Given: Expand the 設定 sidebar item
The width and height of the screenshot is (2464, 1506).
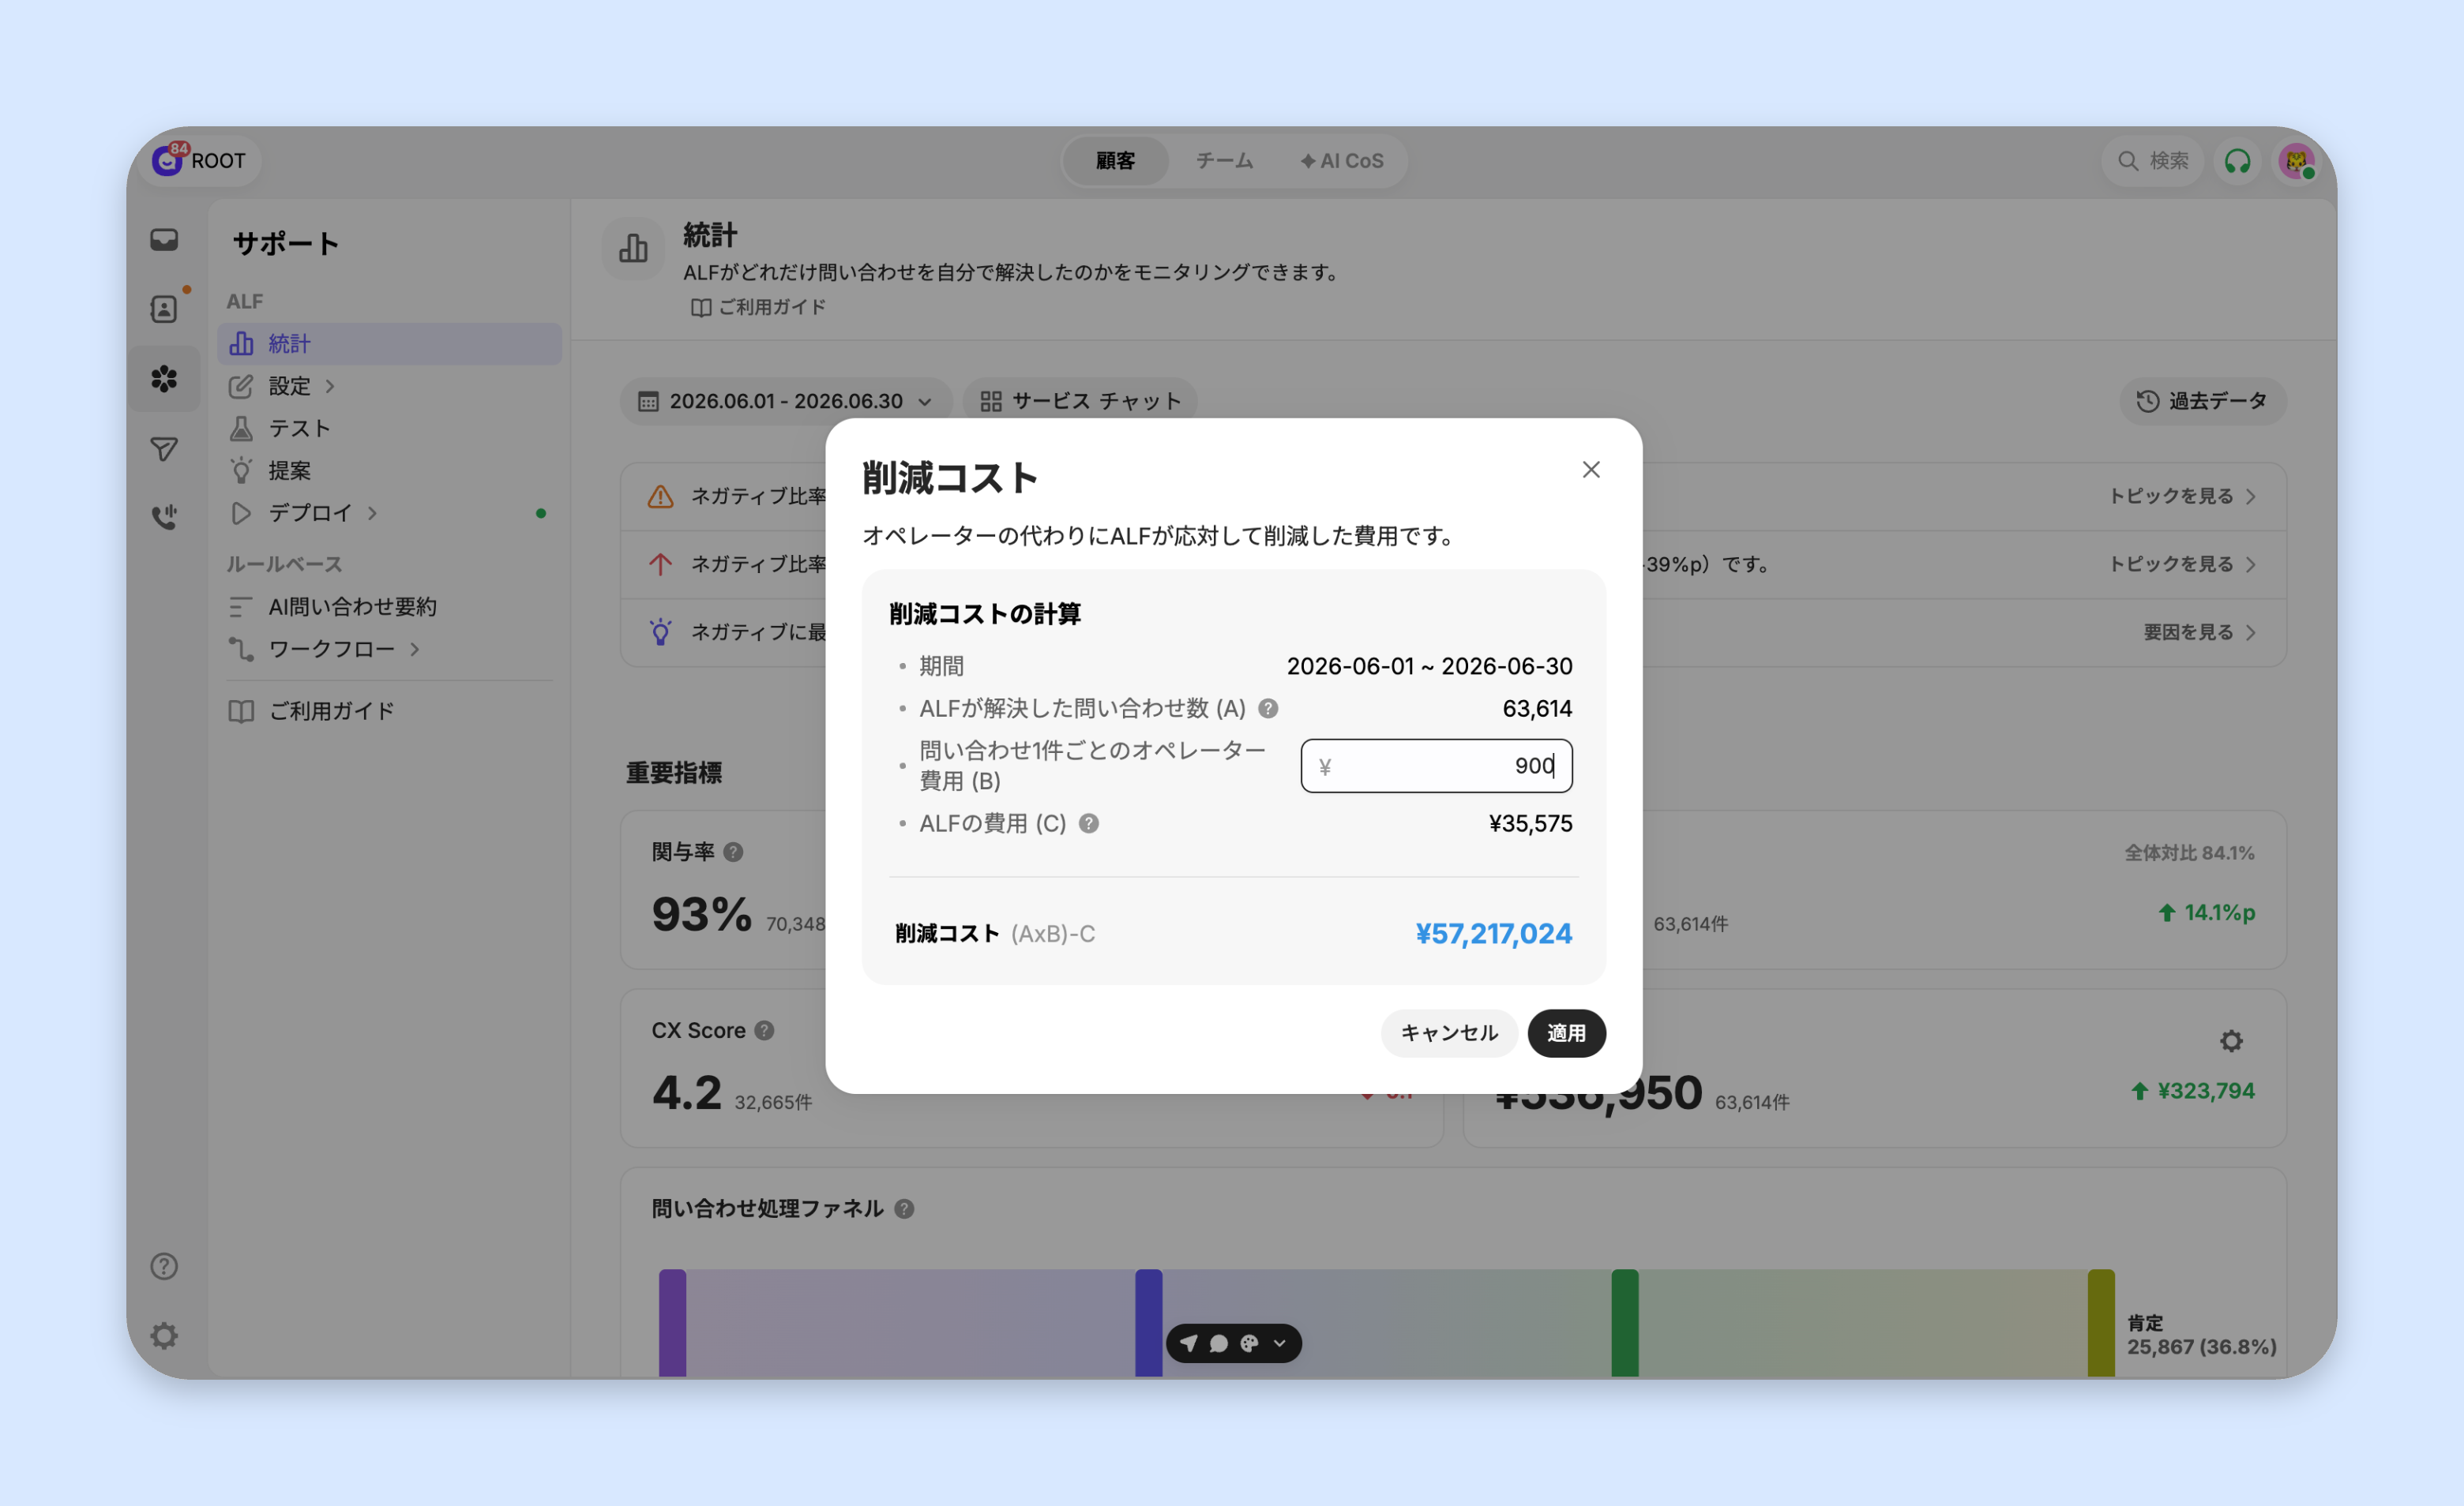Looking at the screenshot, I should pyautogui.click(x=389, y=386).
